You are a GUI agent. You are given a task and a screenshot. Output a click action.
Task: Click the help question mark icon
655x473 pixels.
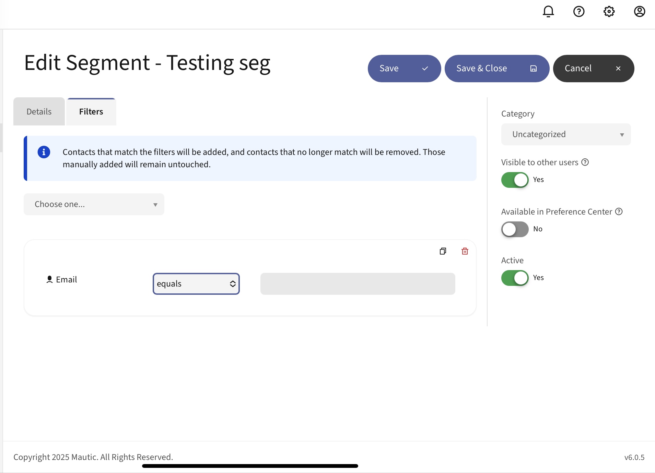(x=579, y=12)
